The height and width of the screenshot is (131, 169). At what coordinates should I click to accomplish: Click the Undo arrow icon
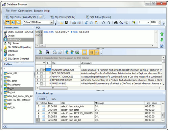pyautogui.click(x=103, y=23)
